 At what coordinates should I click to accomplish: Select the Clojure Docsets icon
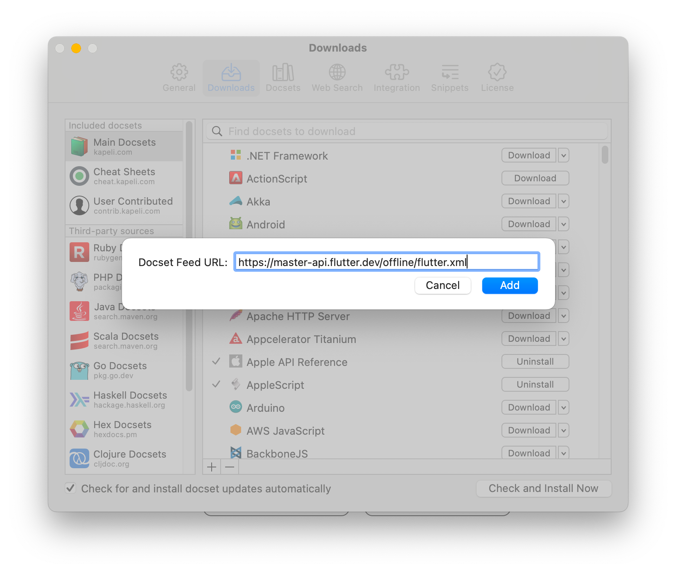click(79, 458)
